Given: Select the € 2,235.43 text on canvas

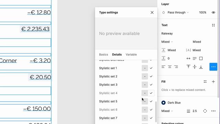Looking at the screenshot, I should coord(35,29).
